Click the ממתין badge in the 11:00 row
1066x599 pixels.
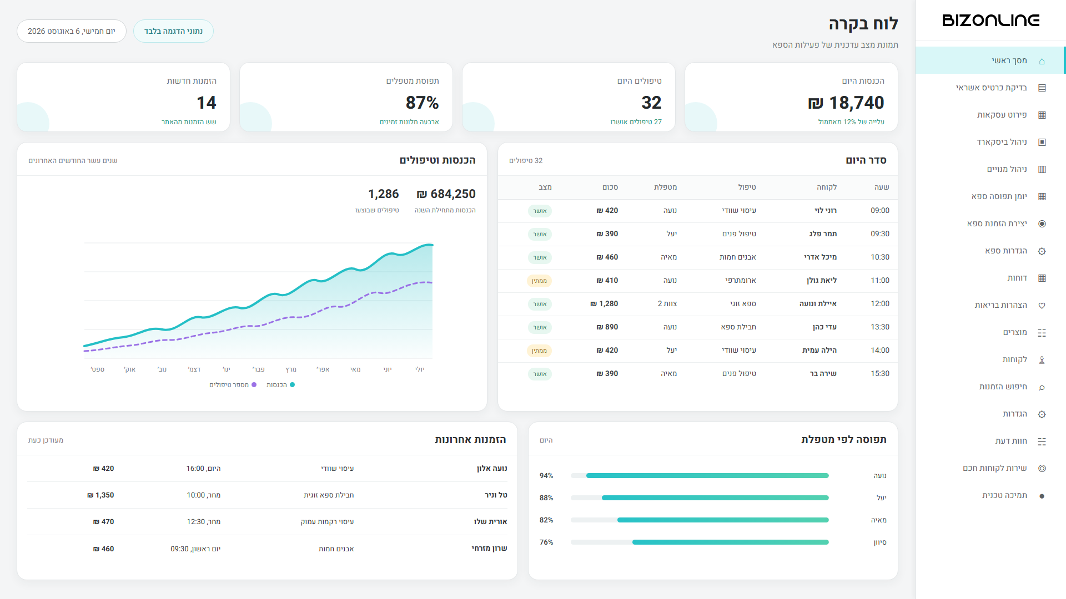[539, 281]
